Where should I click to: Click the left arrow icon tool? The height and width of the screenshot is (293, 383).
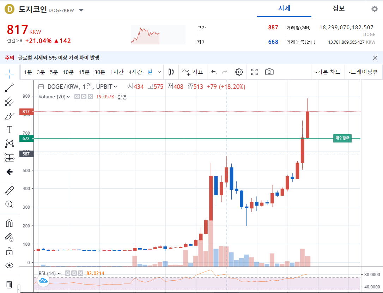tap(10, 172)
